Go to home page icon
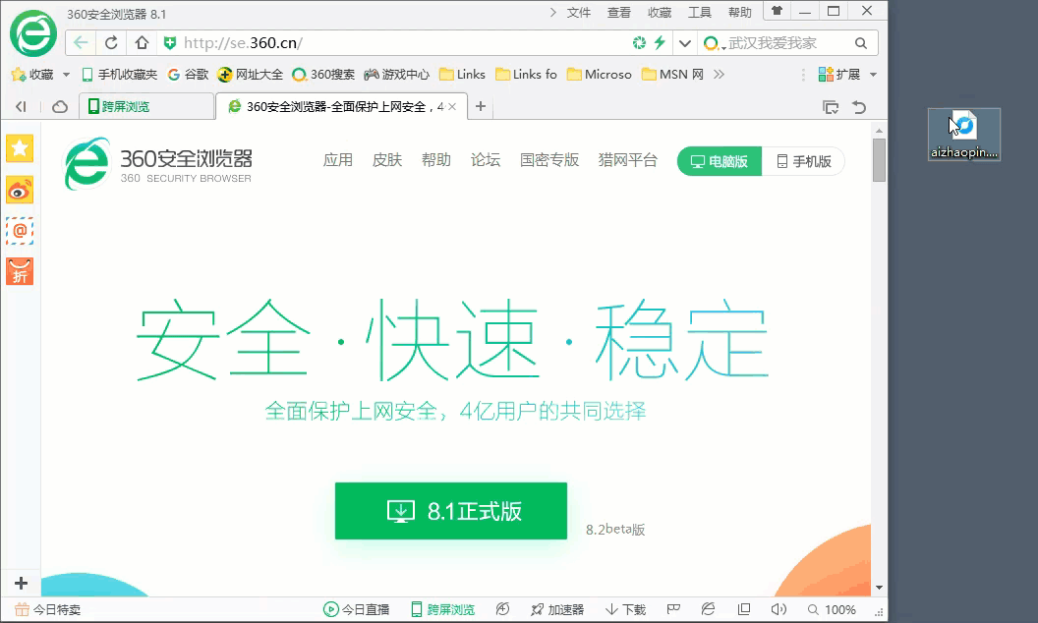The width and height of the screenshot is (1038, 623). coord(142,43)
